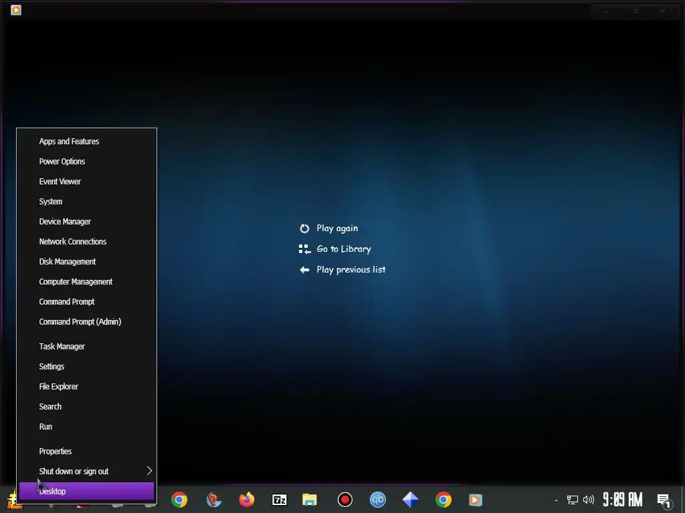
Task: Choose File Explorer in the menu
Action: pos(86,387)
